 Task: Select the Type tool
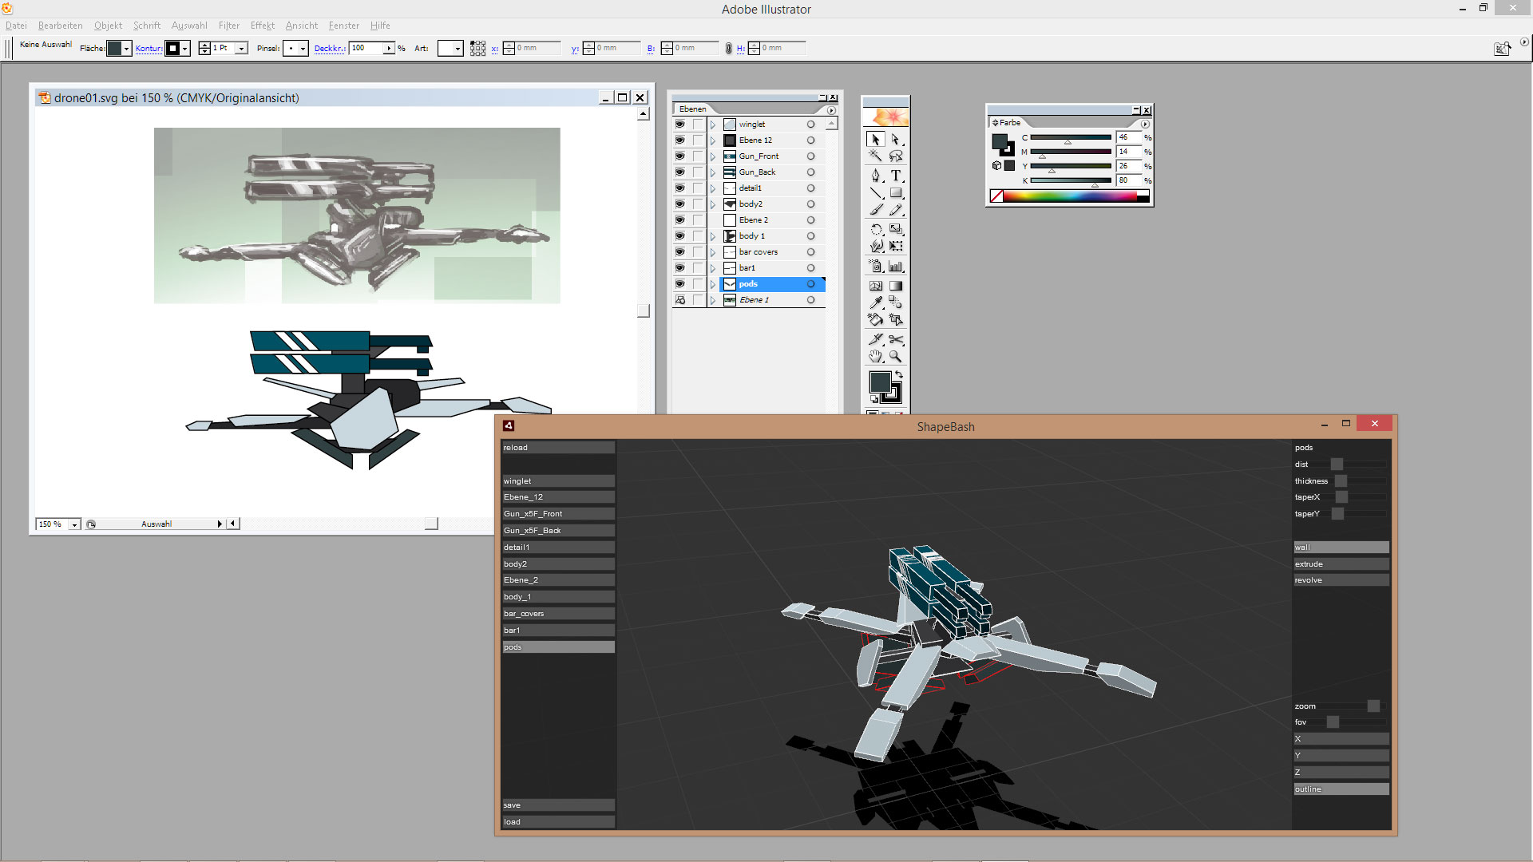click(896, 176)
